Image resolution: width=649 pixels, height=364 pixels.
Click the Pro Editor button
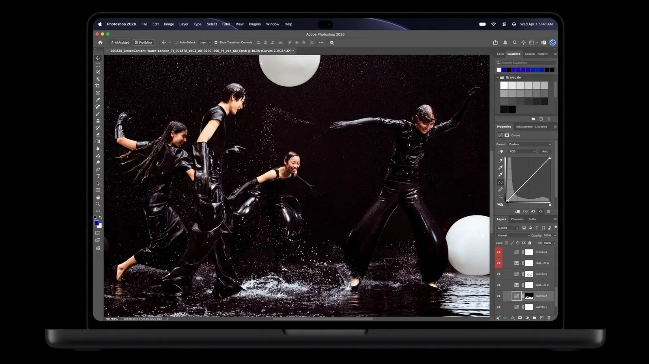click(x=144, y=43)
